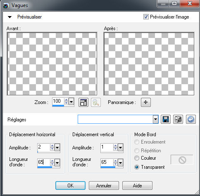This screenshot has height=196, width=200.
Task: Open the Réglages presets dropdown
Action: click(x=155, y=119)
